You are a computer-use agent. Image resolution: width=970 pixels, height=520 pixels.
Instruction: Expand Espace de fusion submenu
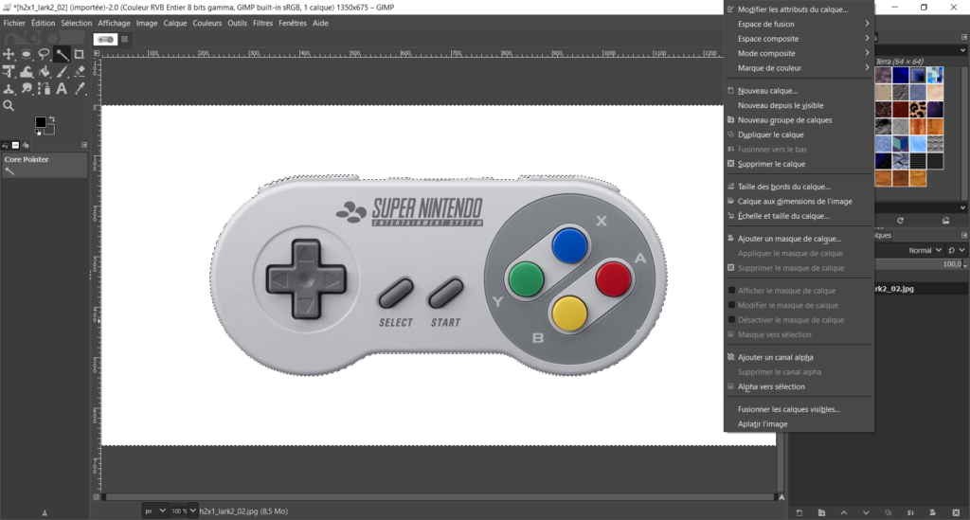799,24
